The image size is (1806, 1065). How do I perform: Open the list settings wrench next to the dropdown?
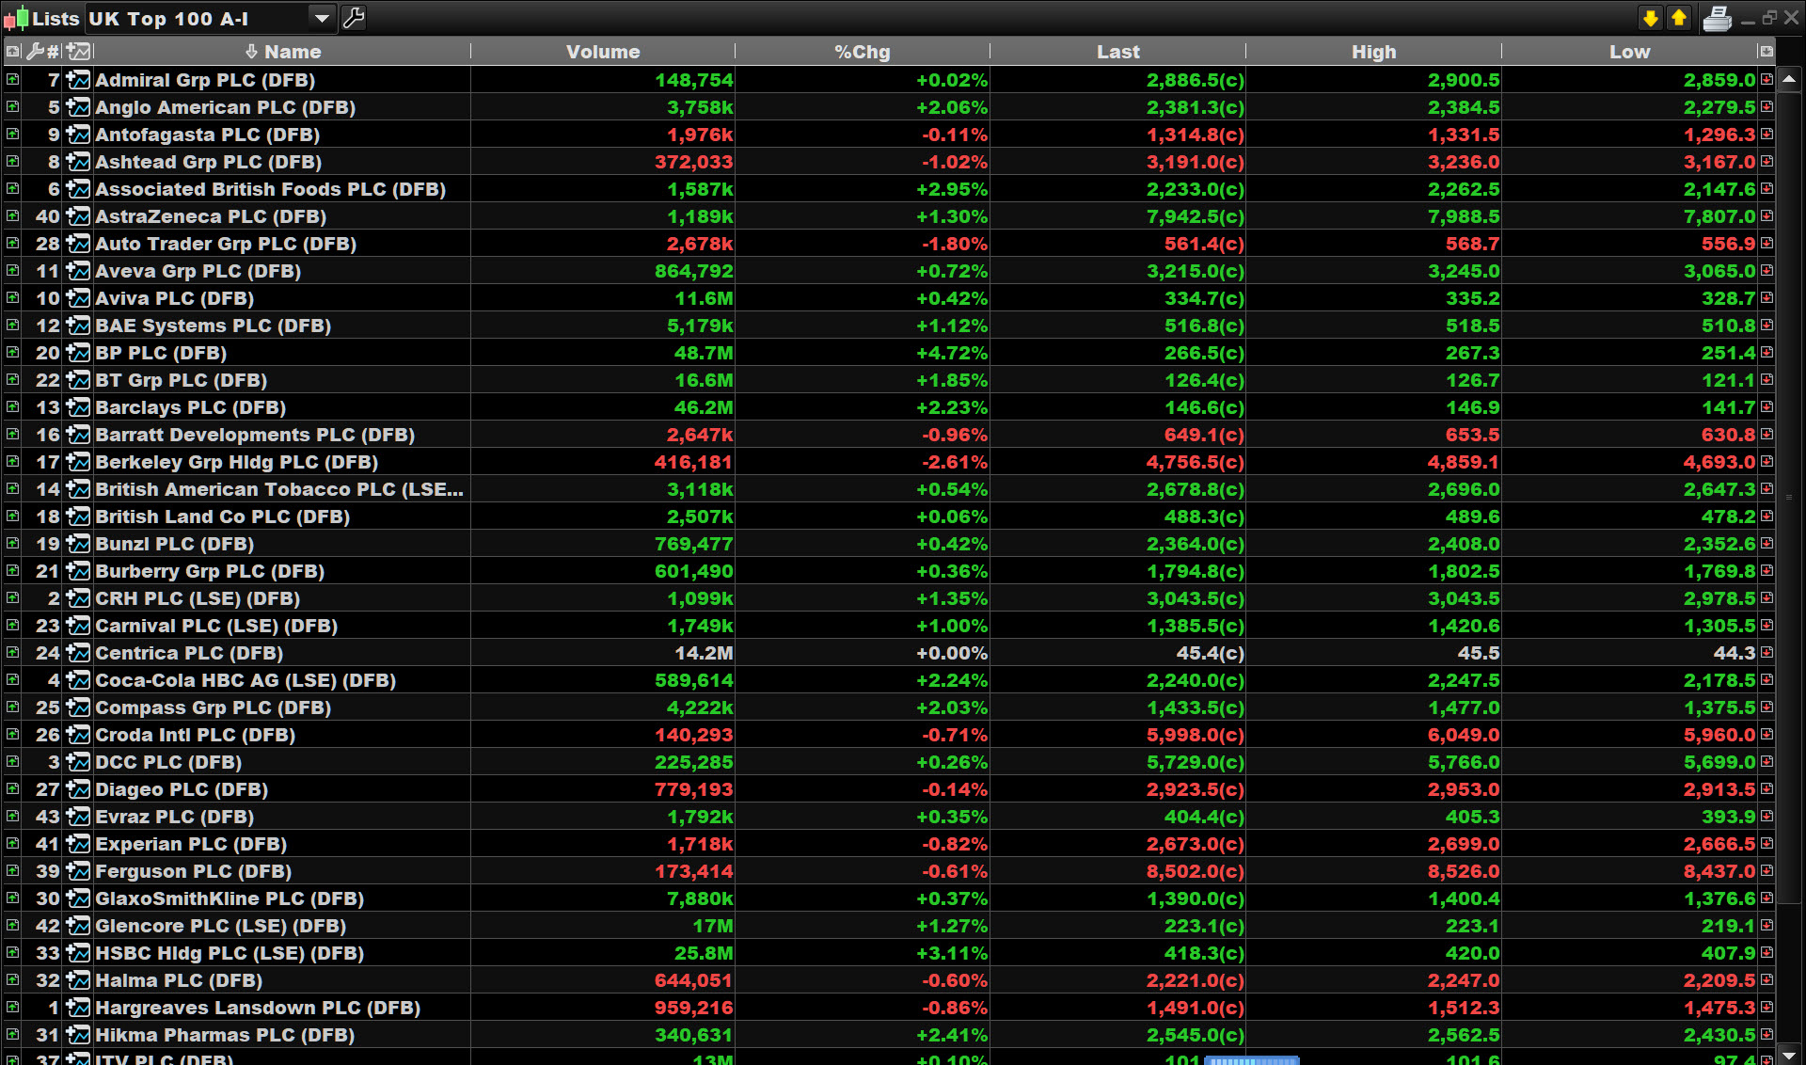[x=354, y=18]
